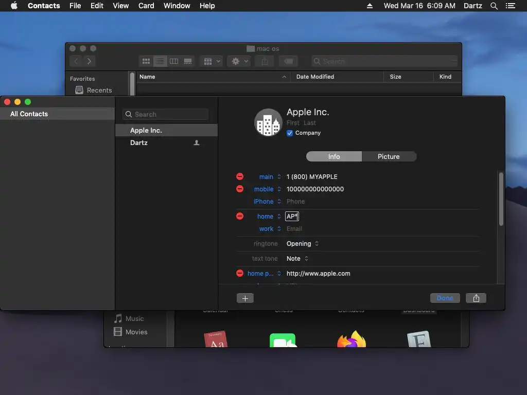Switch Finder to list view

[x=160, y=61]
